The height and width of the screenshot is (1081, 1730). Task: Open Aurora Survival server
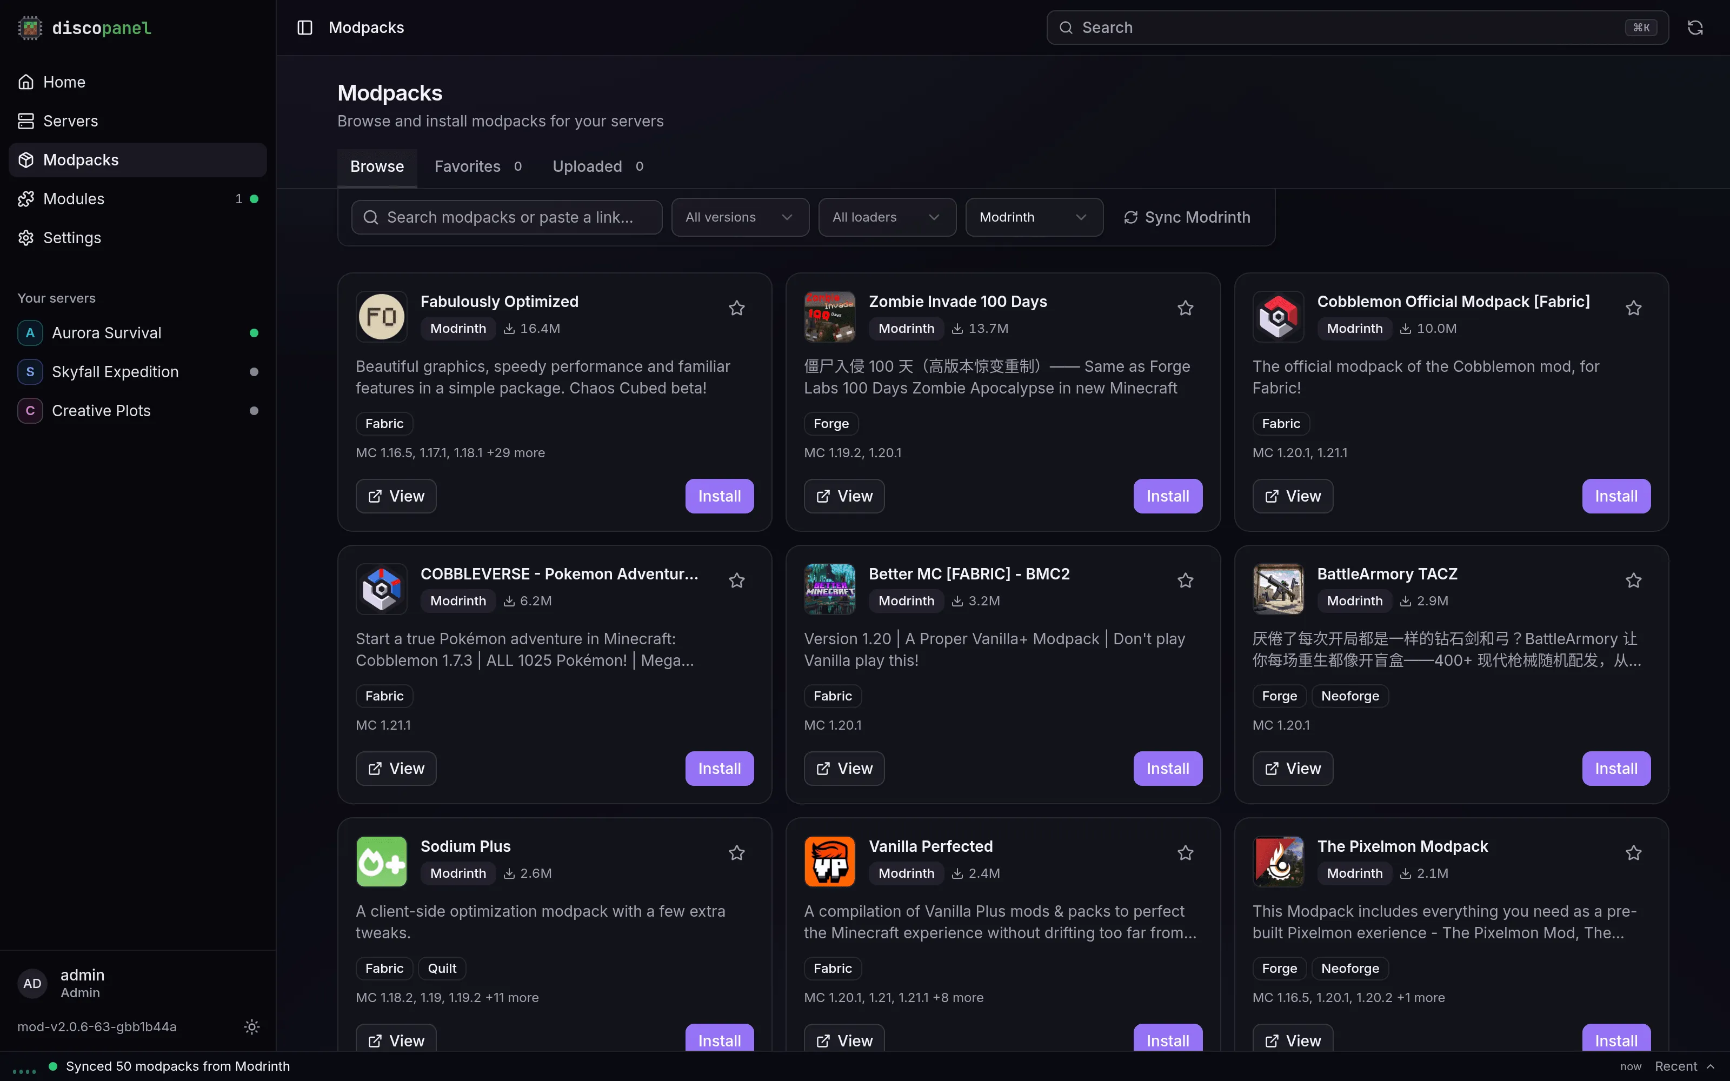point(137,333)
